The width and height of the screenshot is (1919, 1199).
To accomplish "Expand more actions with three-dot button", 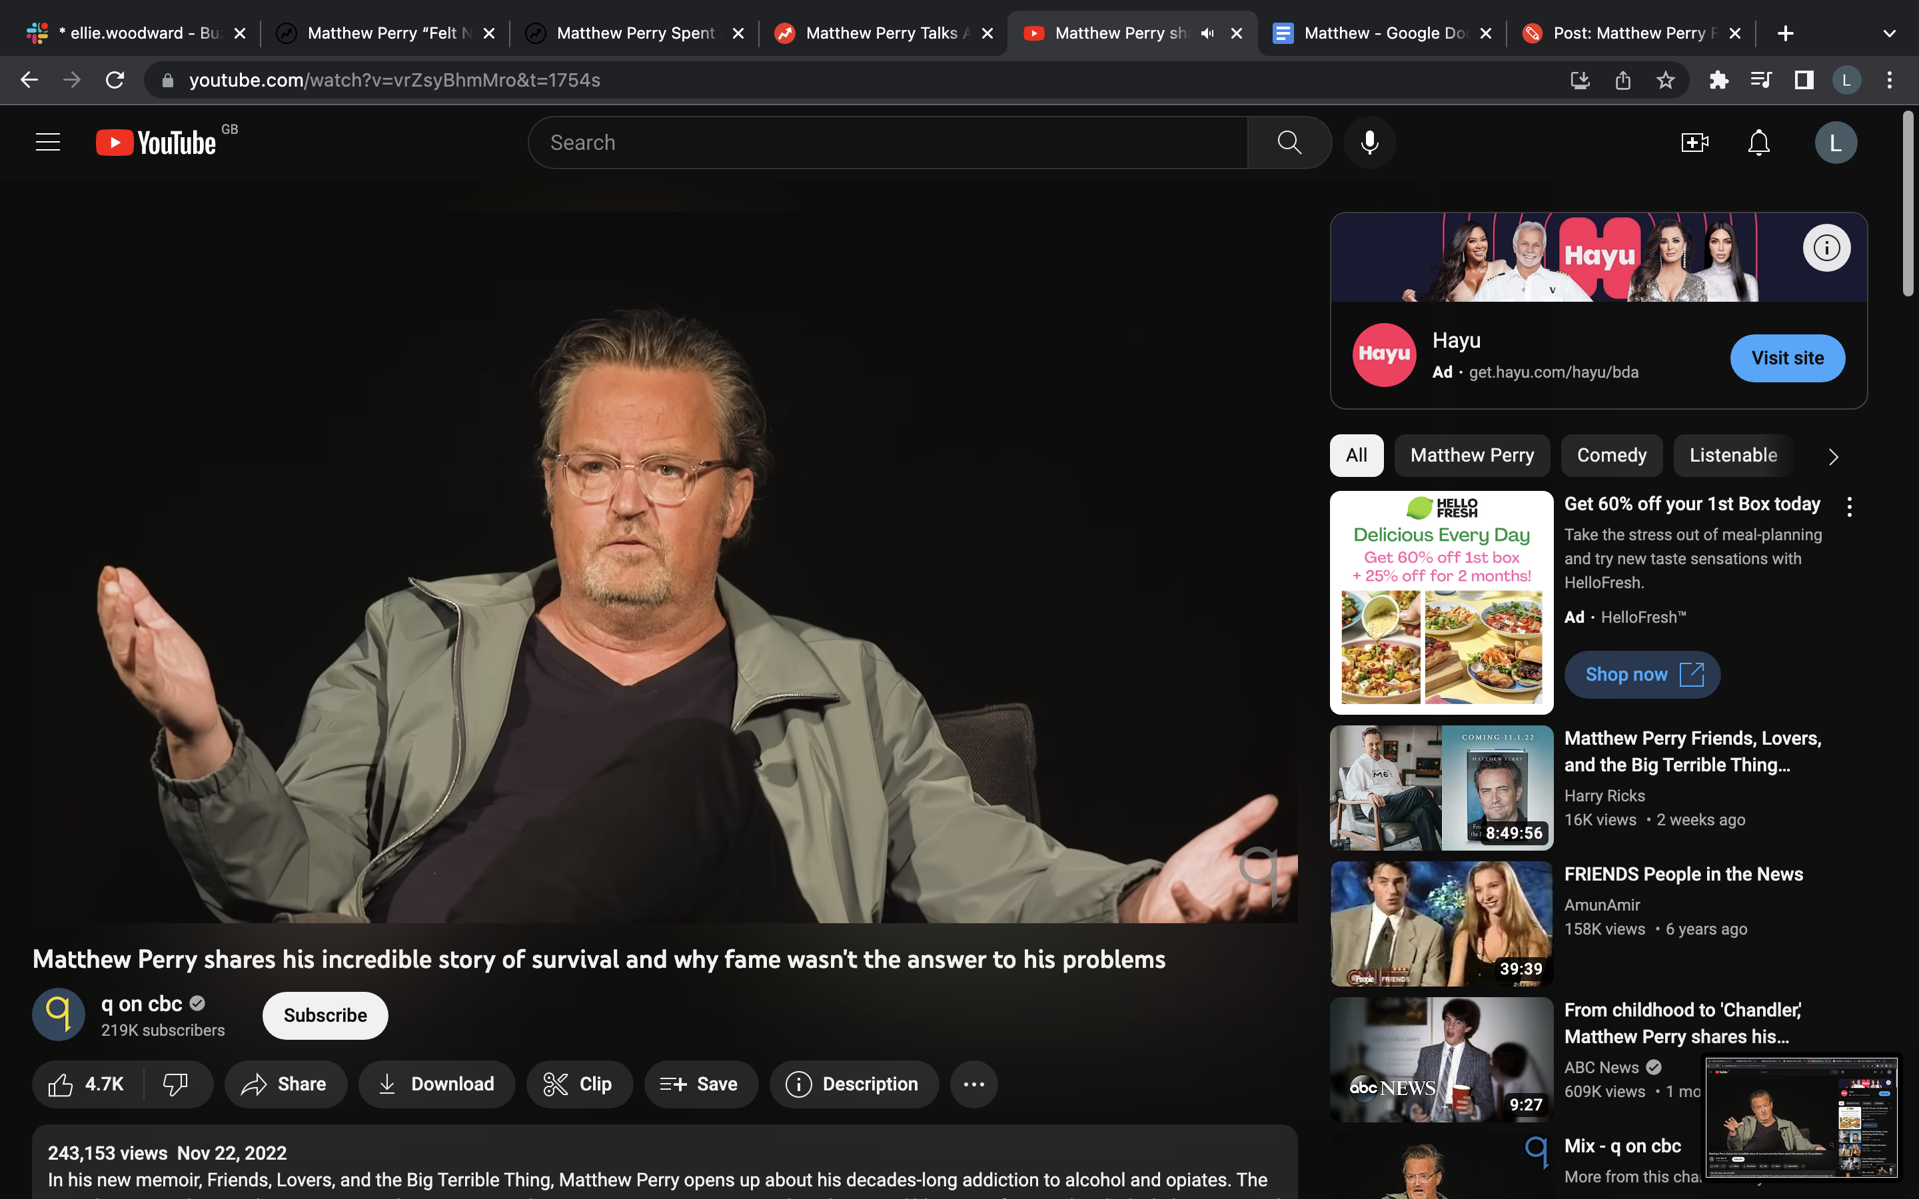I will (973, 1084).
